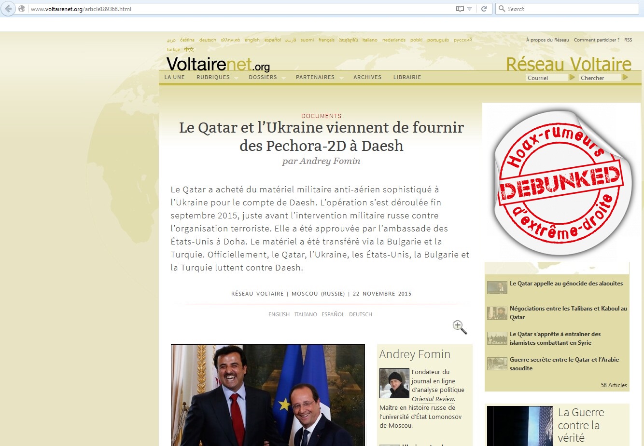Image resolution: width=644 pixels, height=446 pixels.
Task: Open ENGLISH translation of the article
Action: click(279, 314)
